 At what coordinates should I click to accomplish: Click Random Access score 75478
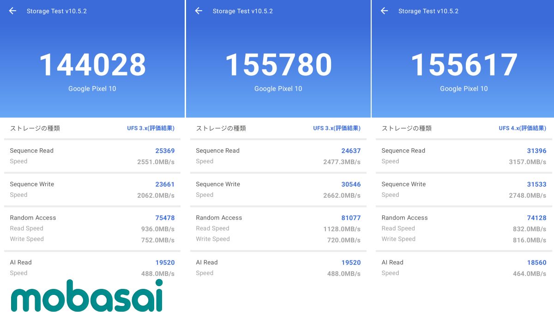click(165, 218)
